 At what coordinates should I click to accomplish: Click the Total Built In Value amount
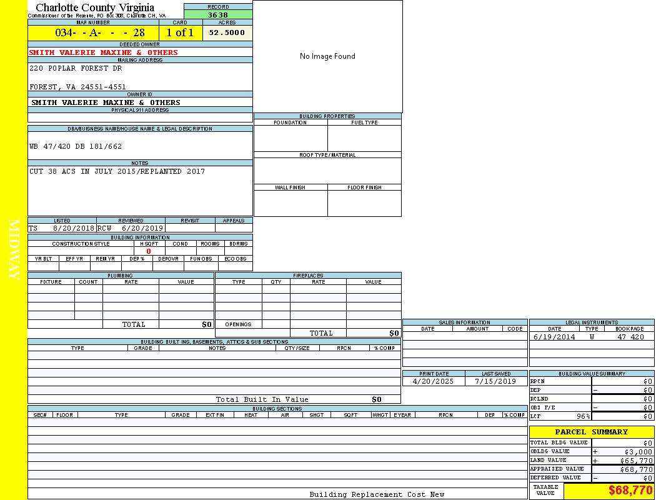(376, 399)
